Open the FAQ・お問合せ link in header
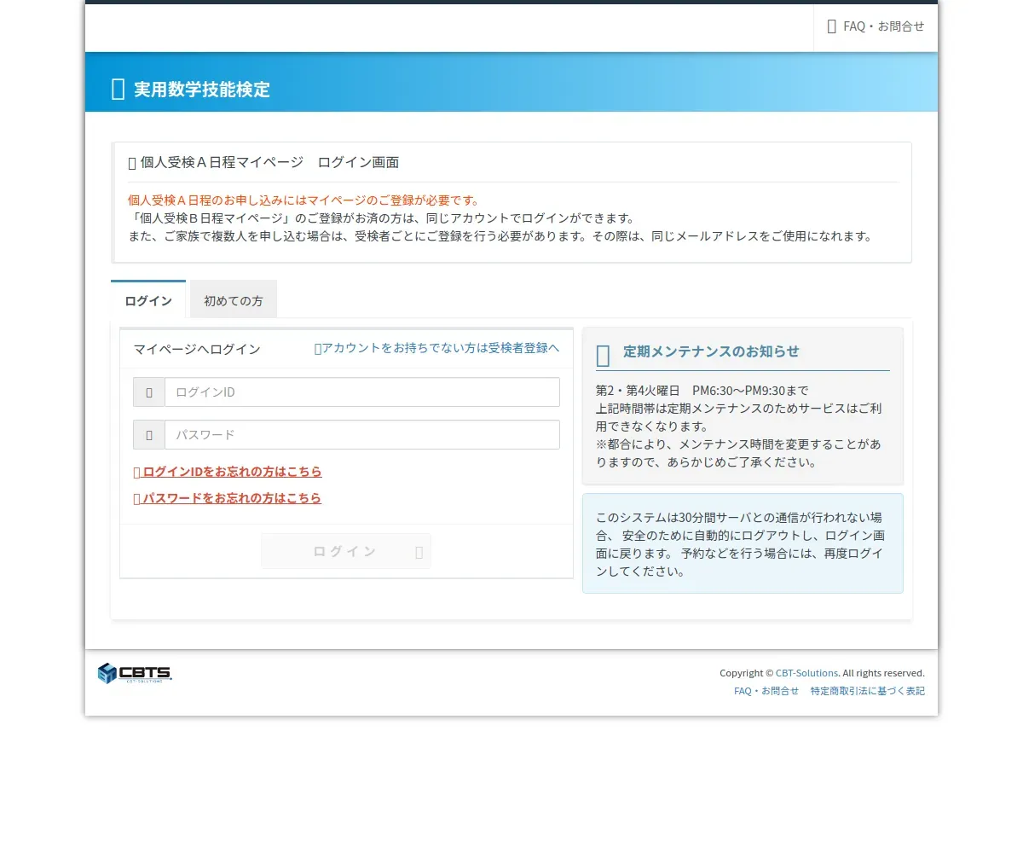1023x853 pixels. click(x=876, y=26)
